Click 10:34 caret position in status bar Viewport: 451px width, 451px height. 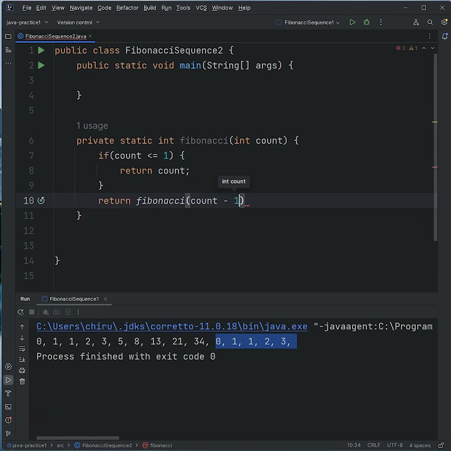[x=353, y=445]
